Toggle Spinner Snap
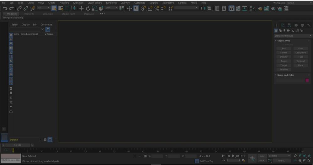 pos(163,8)
